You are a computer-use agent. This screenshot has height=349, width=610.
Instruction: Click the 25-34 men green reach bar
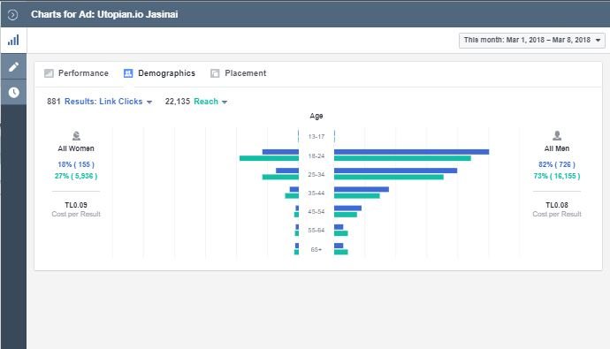pos(389,178)
